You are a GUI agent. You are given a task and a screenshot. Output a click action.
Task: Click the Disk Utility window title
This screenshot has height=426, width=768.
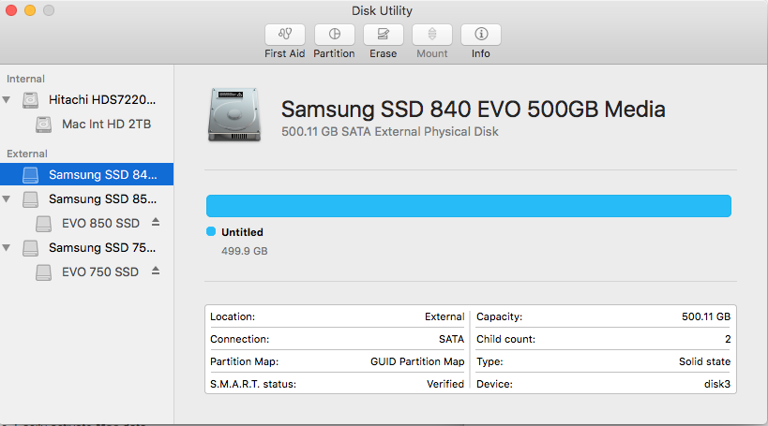(382, 10)
